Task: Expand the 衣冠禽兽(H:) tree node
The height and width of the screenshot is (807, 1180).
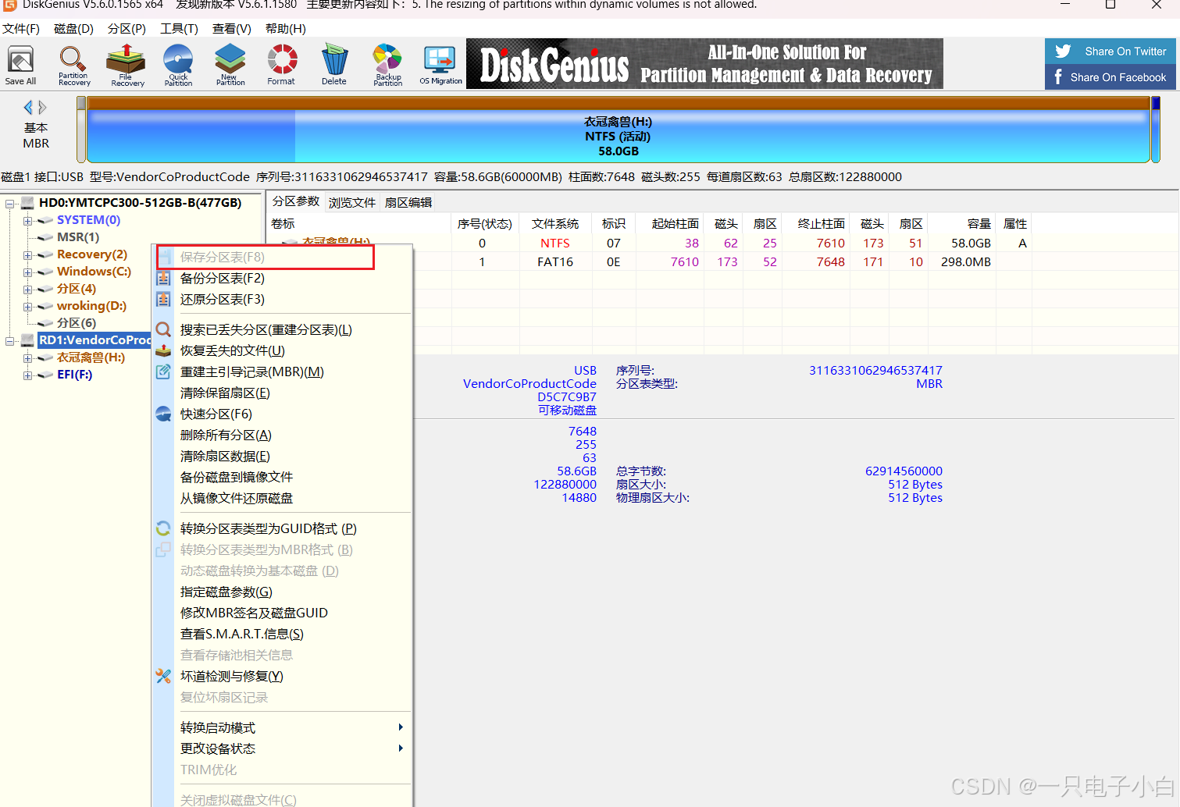Action: [28, 358]
